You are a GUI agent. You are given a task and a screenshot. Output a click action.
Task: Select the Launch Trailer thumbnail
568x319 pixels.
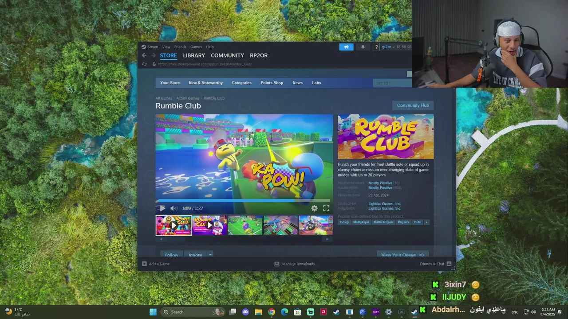click(x=174, y=226)
